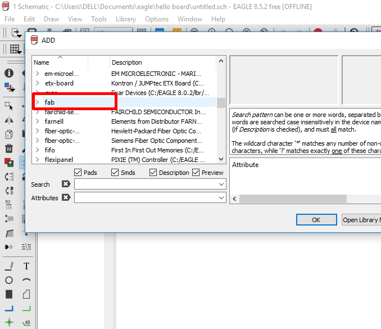Open the Window menu

pyautogui.click(x=190, y=19)
